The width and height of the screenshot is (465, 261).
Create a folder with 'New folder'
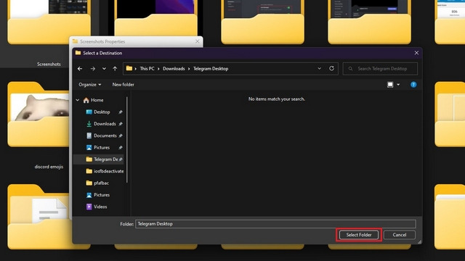tap(123, 85)
